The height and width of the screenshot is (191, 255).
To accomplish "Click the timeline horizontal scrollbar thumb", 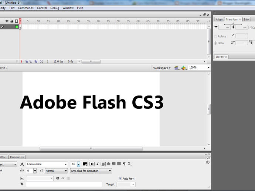I will click(91, 62).
